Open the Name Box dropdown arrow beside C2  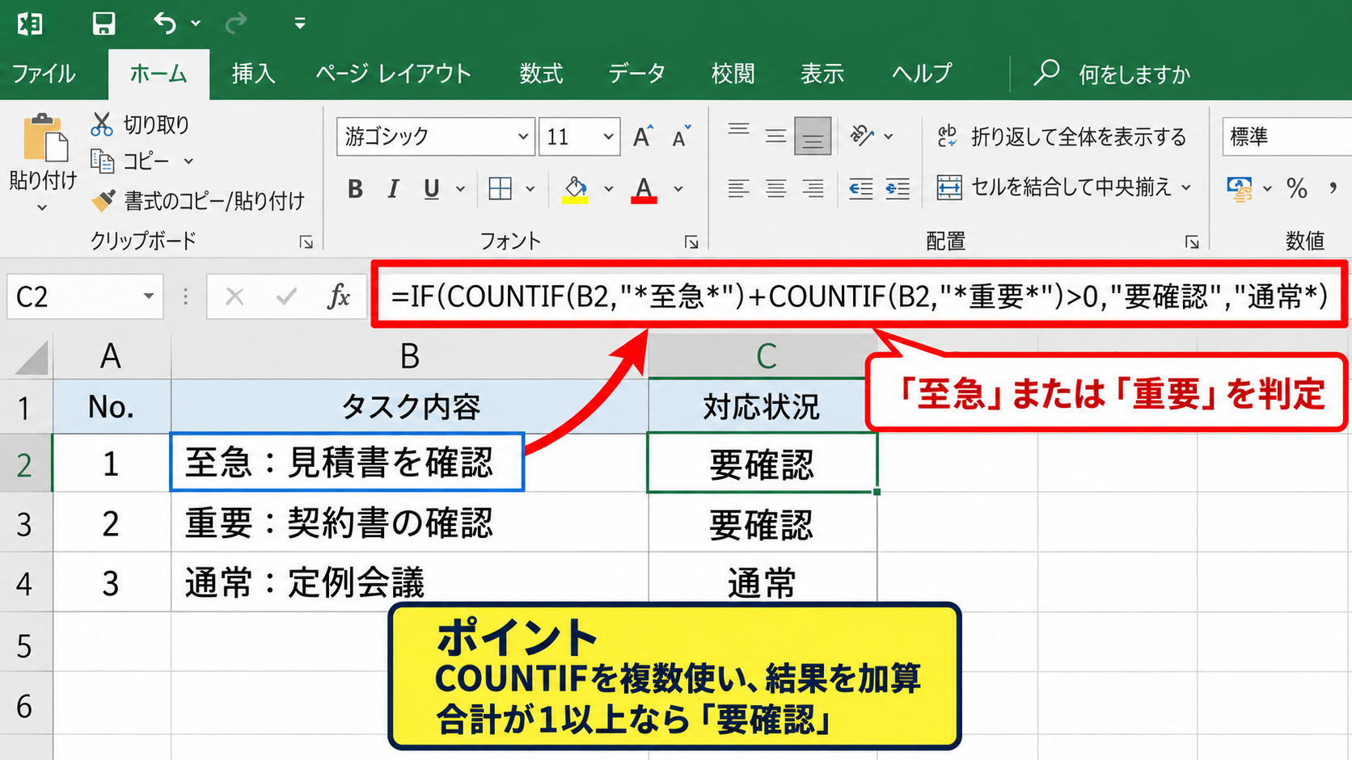point(149,296)
